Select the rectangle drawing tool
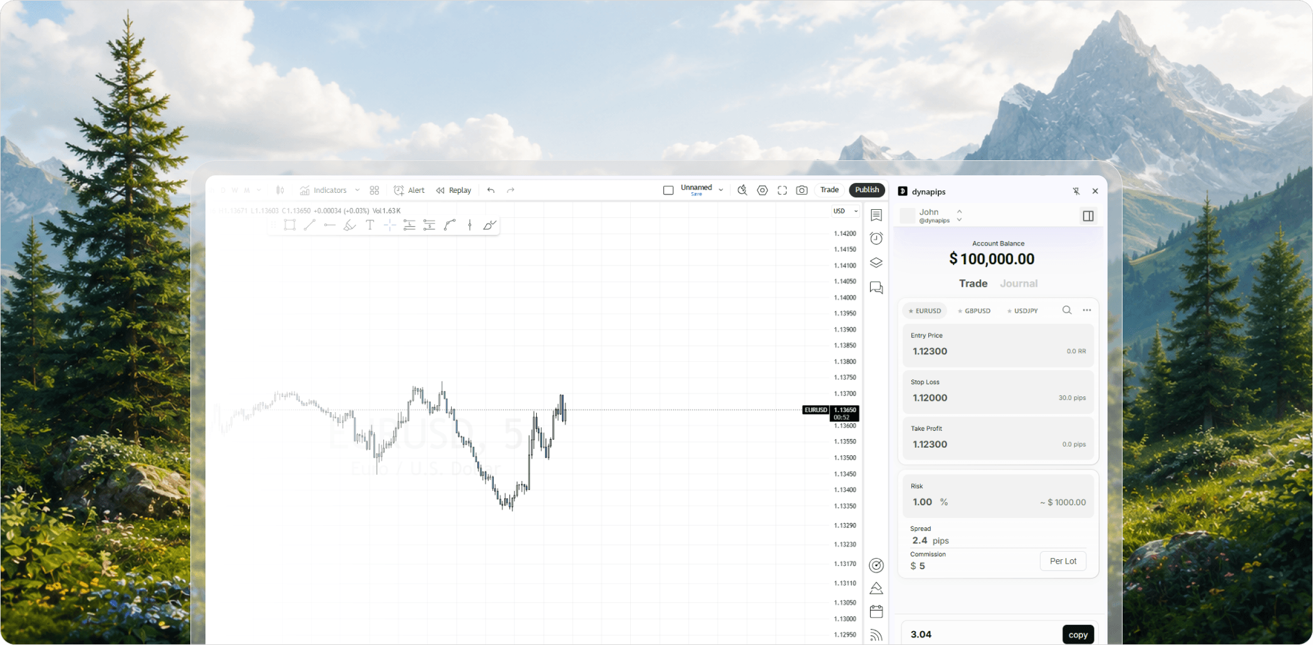Screen dimensions: 1313x645 point(289,225)
